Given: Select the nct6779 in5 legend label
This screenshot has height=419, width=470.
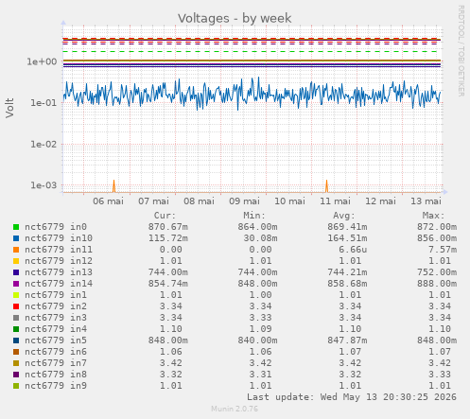Looking at the screenshot, I should pos(56,340).
